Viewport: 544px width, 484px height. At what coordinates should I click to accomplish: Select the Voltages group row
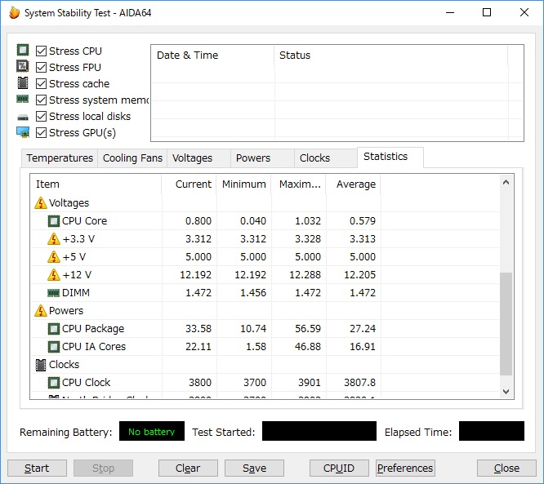coord(69,202)
